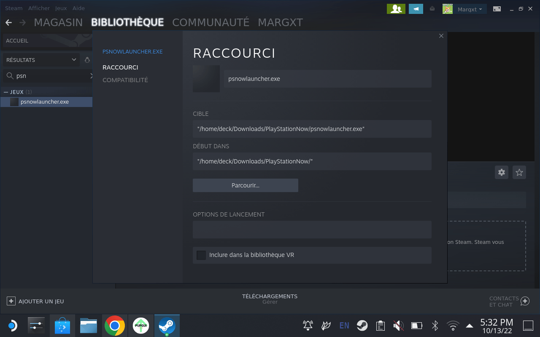Open the clipboard tray icon
540x337 pixels.
pos(381,326)
